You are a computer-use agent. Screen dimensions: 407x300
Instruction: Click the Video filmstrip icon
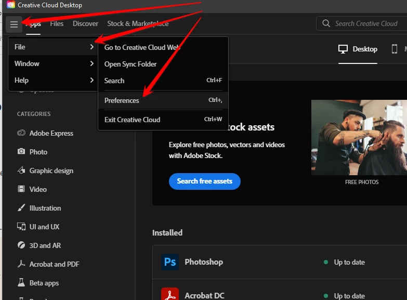[x=21, y=189]
